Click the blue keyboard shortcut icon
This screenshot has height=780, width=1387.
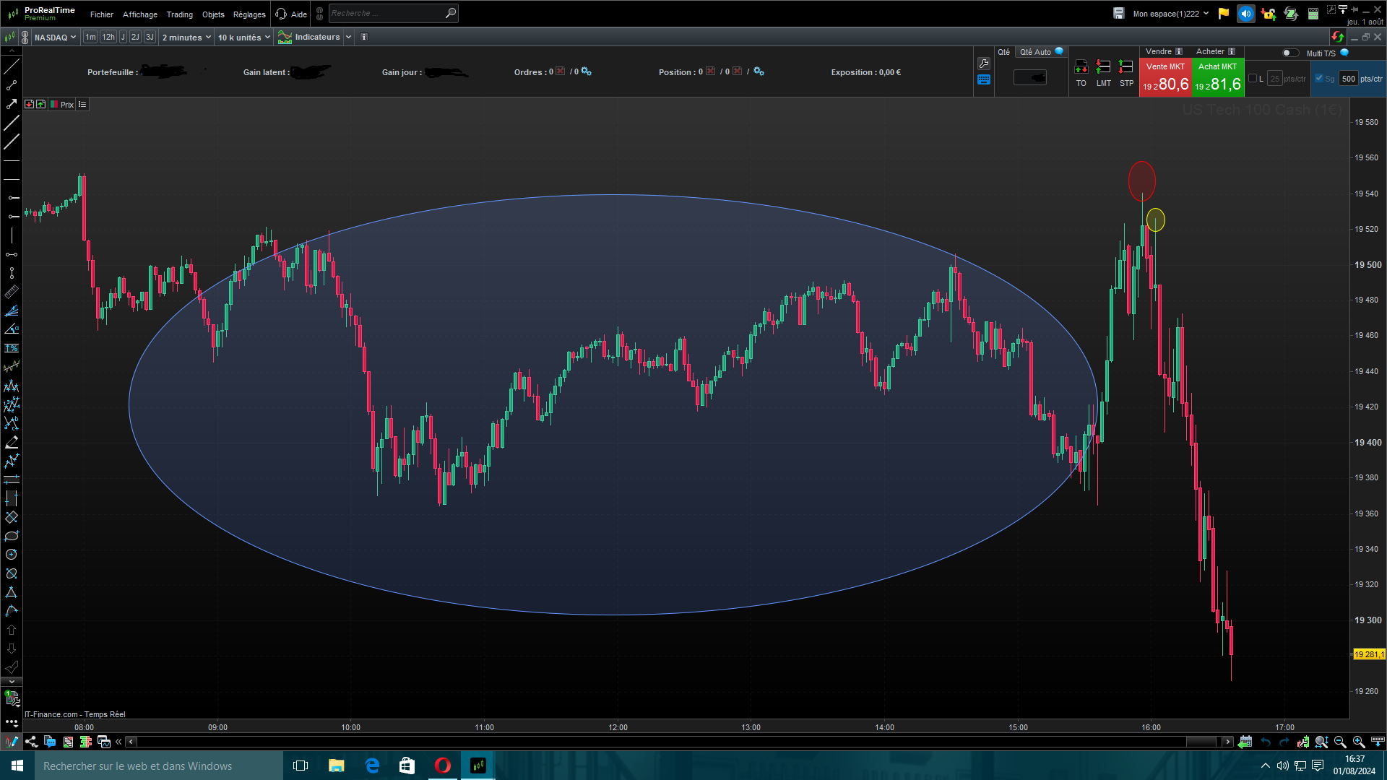(x=983, y=79)
